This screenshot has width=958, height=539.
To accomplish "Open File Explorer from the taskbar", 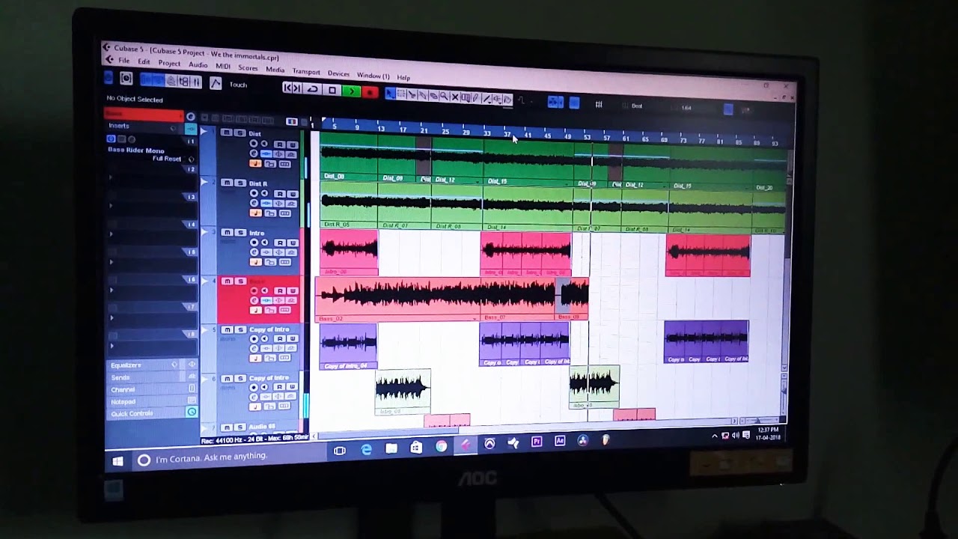I will coord(391,448).
